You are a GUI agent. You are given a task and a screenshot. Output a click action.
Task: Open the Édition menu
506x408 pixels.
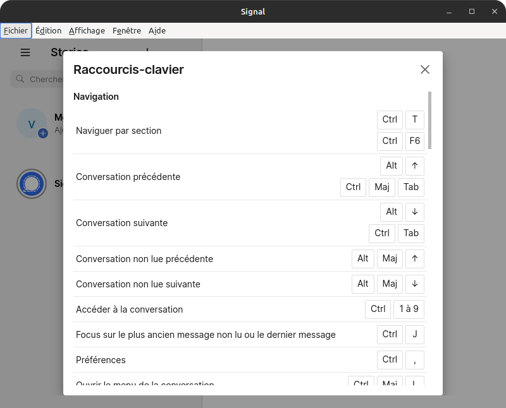pos(48,30)
